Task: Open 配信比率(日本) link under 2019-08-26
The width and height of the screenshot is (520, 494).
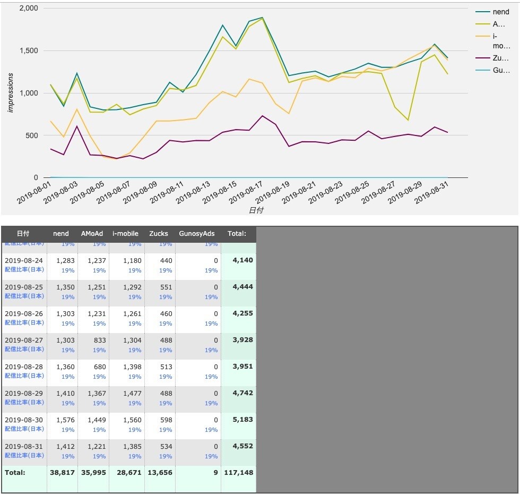Action: [24, 323]
